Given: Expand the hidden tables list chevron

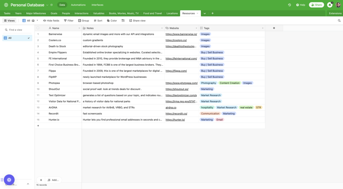Looking at the screenshot, I should pyautogui.click(x=205, y=13).
